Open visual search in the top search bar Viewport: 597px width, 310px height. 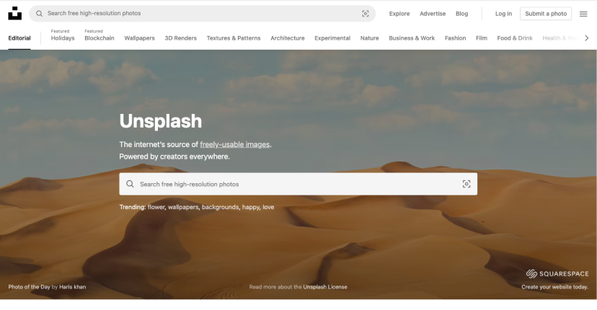365,13
